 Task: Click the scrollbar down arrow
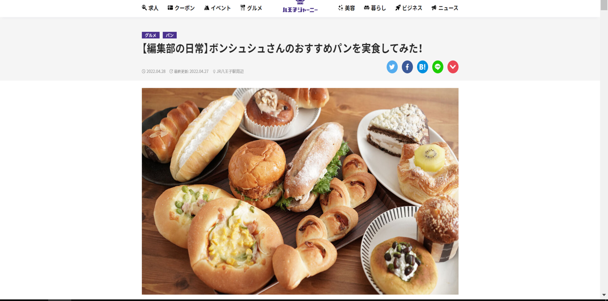click(x=604, y=295)
